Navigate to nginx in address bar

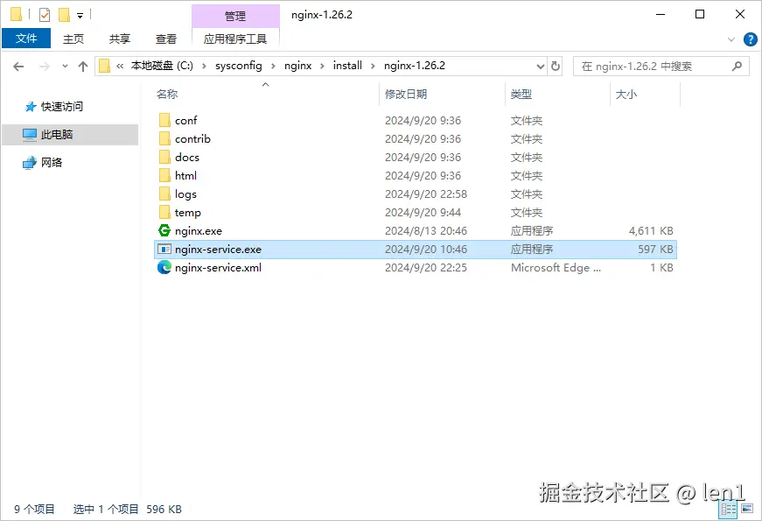[x=298, y=66]
